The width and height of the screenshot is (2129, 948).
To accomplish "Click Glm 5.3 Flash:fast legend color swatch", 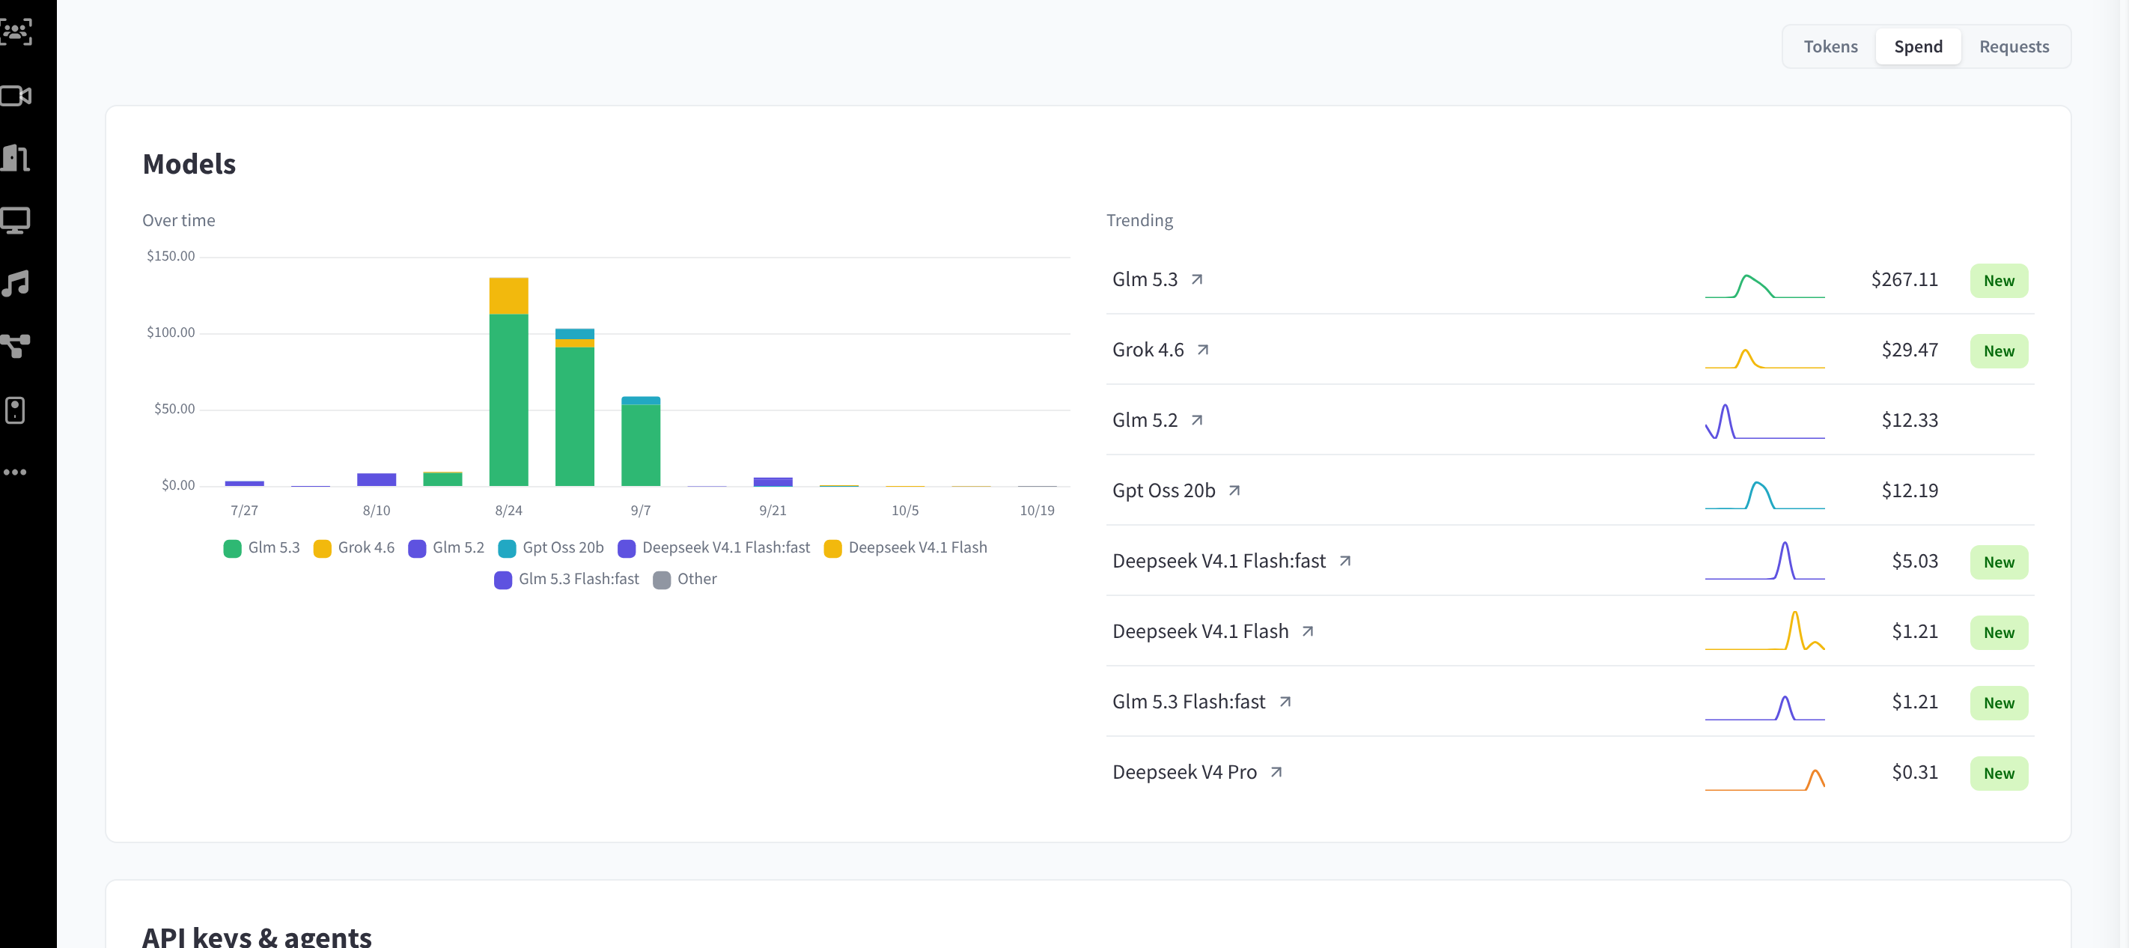I will (x=502, y=580).
